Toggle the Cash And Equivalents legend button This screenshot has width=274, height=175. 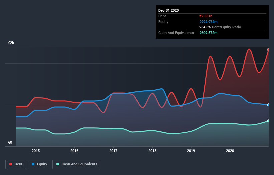77,164
